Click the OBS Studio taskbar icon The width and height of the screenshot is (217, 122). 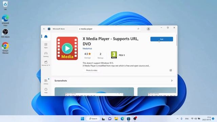tap(135, 119)
